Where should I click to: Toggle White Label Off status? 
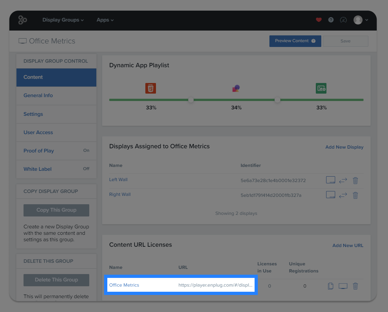tap(86, 169)
